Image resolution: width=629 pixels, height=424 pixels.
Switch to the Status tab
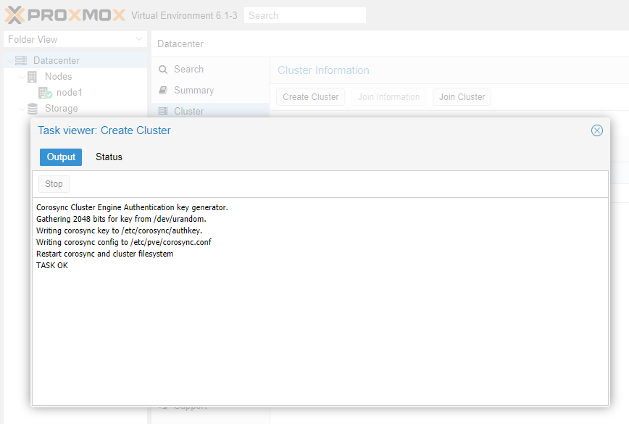(109, 157)
